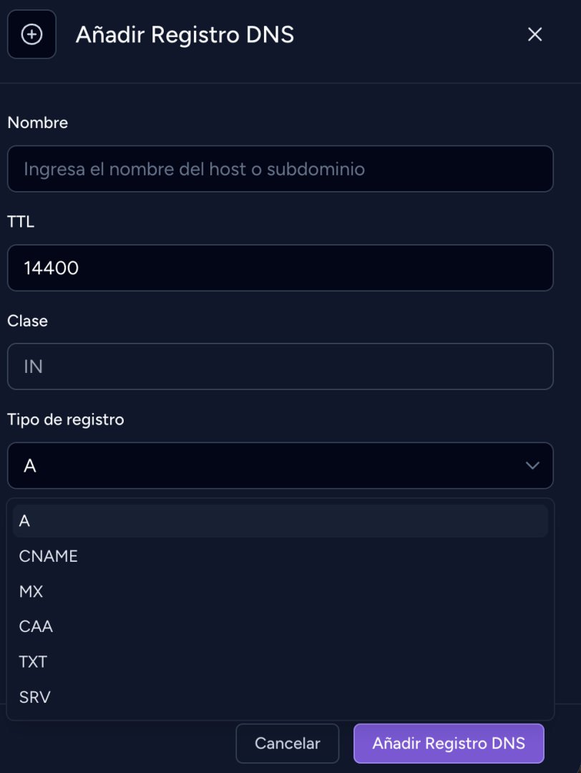
Task: Collapse the Tipo de registro combo box
Action: coord(280,466)
